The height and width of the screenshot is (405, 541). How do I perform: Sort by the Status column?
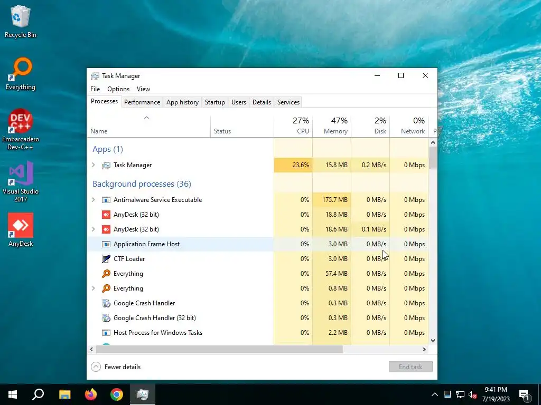tap(242, 127)
